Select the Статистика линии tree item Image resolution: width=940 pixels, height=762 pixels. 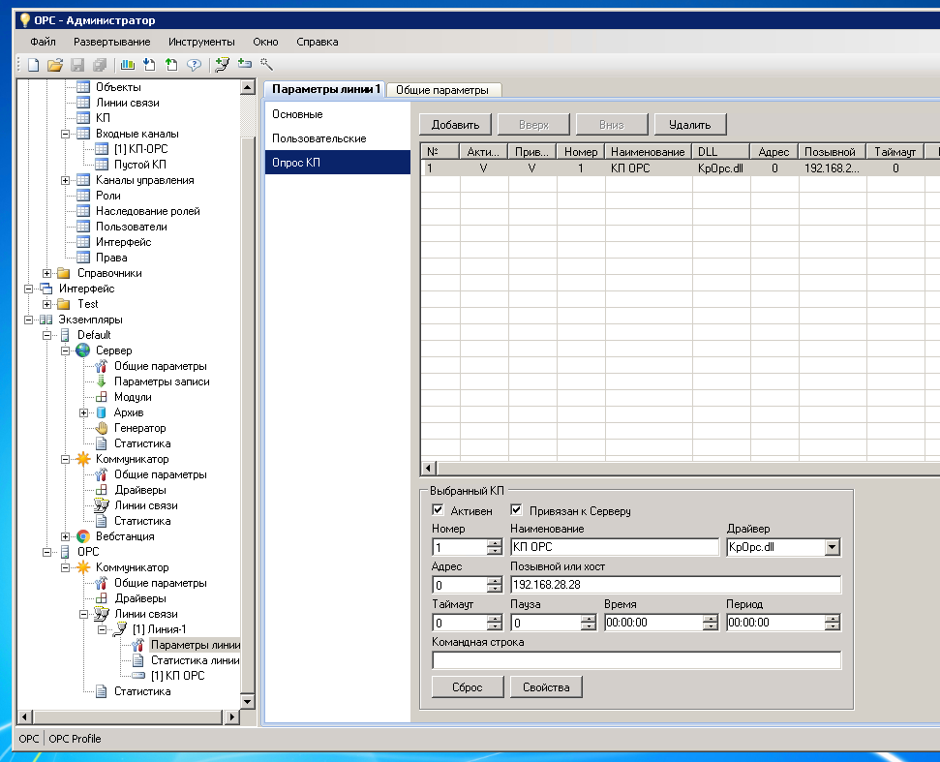pyautogui.click(x=195, y=660)
